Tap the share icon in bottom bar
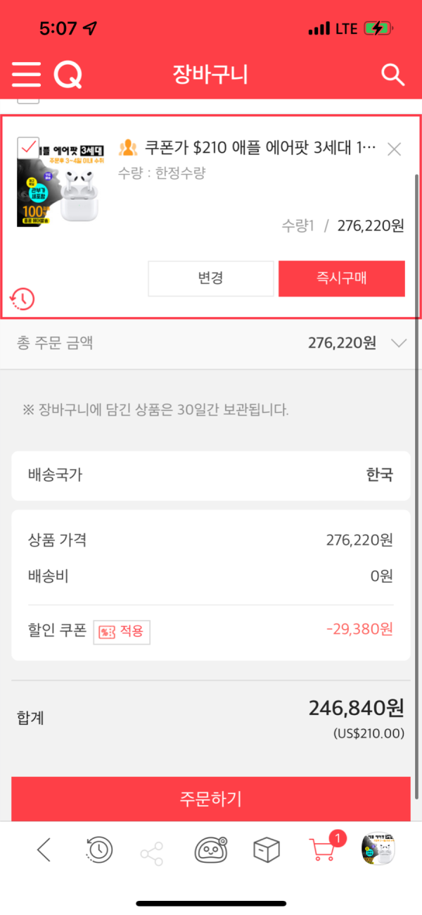Viewport: 422px width, 915px height. [151, 854]
